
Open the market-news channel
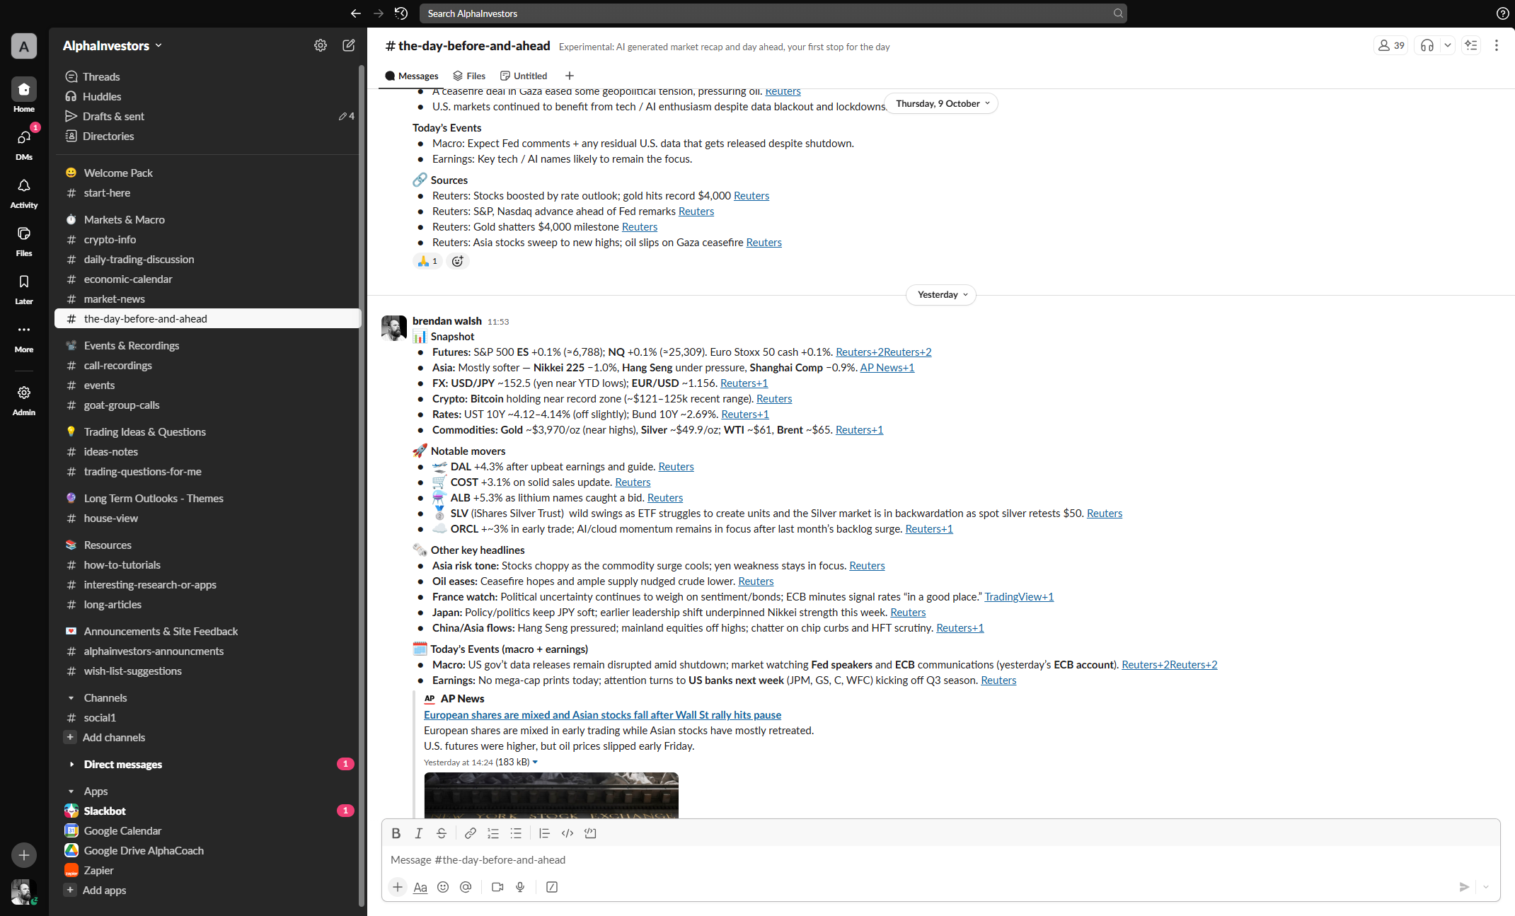(114, 298)
